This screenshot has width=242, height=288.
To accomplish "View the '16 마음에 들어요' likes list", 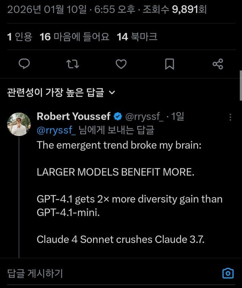I will tap(74, 37).
